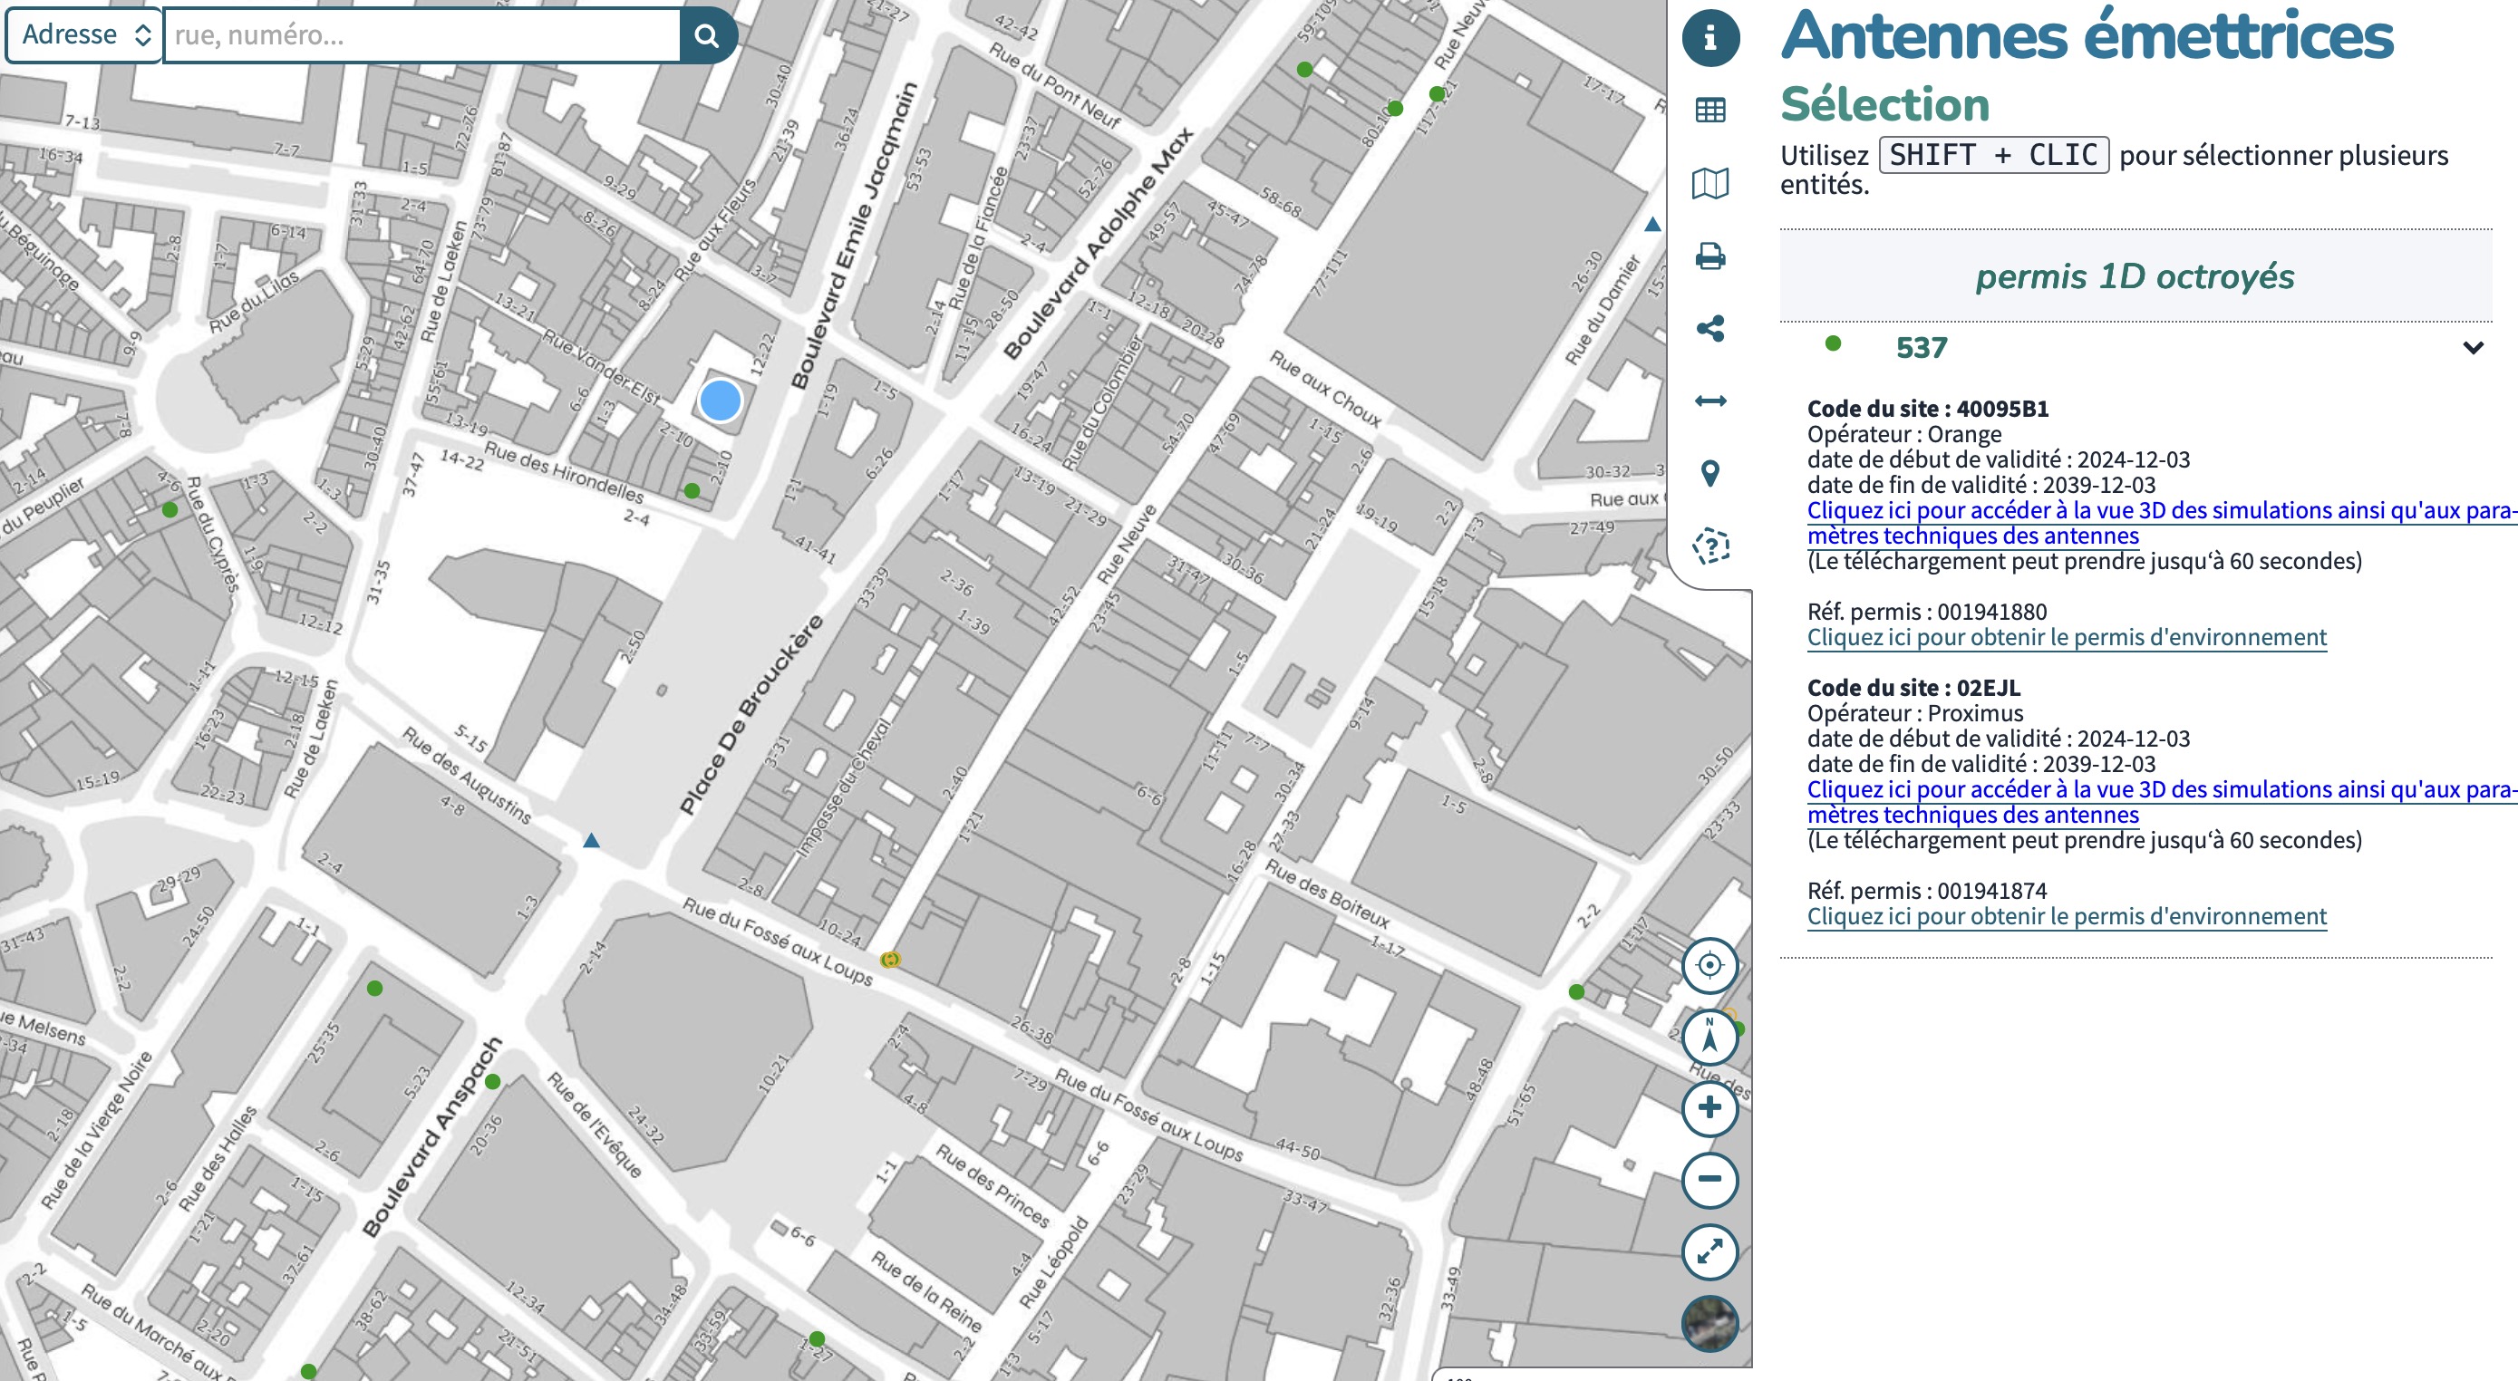Screen dimensions: 2518x1381
Task: Click the search magnifier button
Action: click(707, 35)
